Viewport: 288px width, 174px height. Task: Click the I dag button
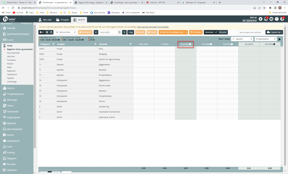pyautogui.click(x=130, y=32)
